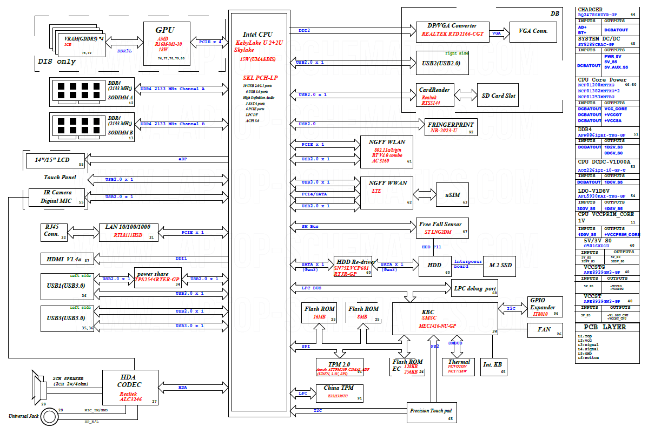Click the 'eDP' bus label
Image resolution: width=648 pixels, height=427 pixels.
click(x=182, y=159)
